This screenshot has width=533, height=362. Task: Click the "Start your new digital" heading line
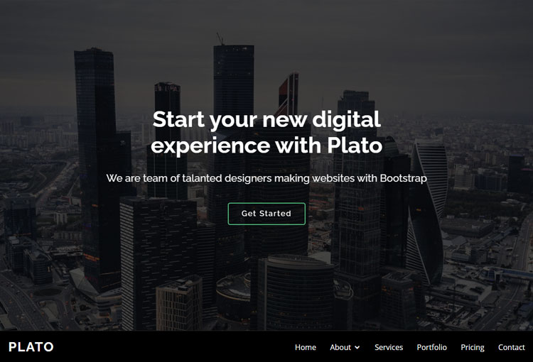[266, 120]
